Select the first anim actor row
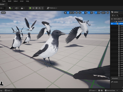The image size is (123, 92). pos(121,26)
